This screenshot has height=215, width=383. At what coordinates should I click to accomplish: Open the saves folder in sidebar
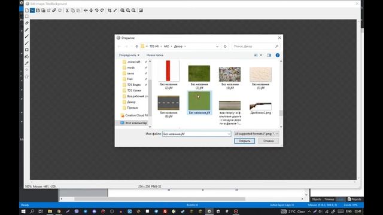(130, 73)
